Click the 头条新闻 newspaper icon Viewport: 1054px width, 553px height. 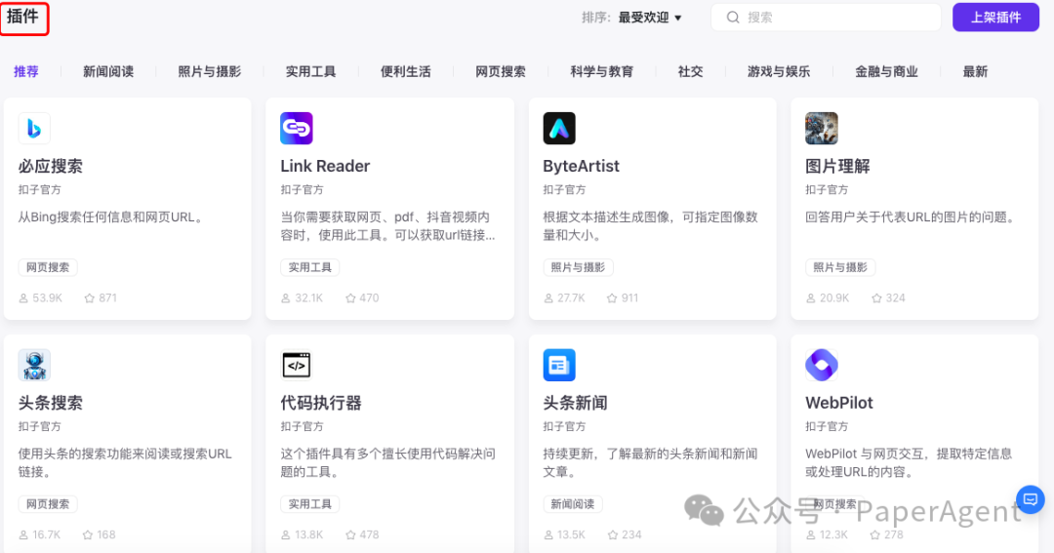click(x=559, y=365)
